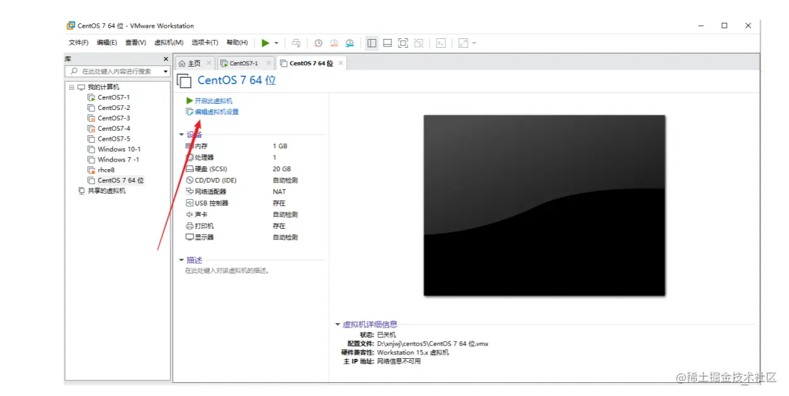Open the 编辑(E) menu
Viewport: 789px width, 396px height.
(107, 43)
